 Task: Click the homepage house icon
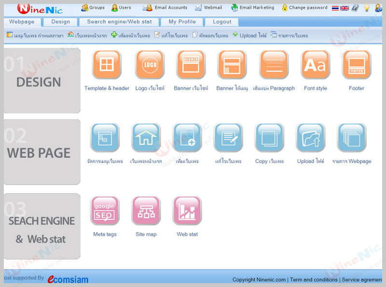146,138
